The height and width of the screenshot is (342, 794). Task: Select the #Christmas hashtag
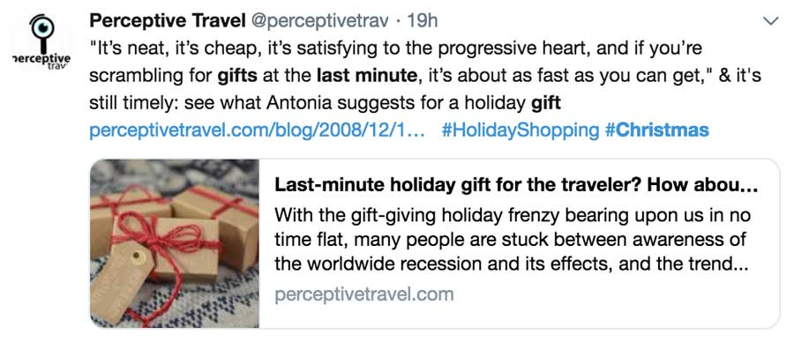point(656,130)
